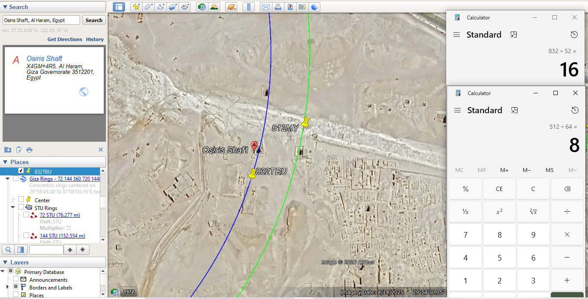588x299 pixels.
Task: Click the Osiris Shaft red marker
Action: (x=255, y=146)
